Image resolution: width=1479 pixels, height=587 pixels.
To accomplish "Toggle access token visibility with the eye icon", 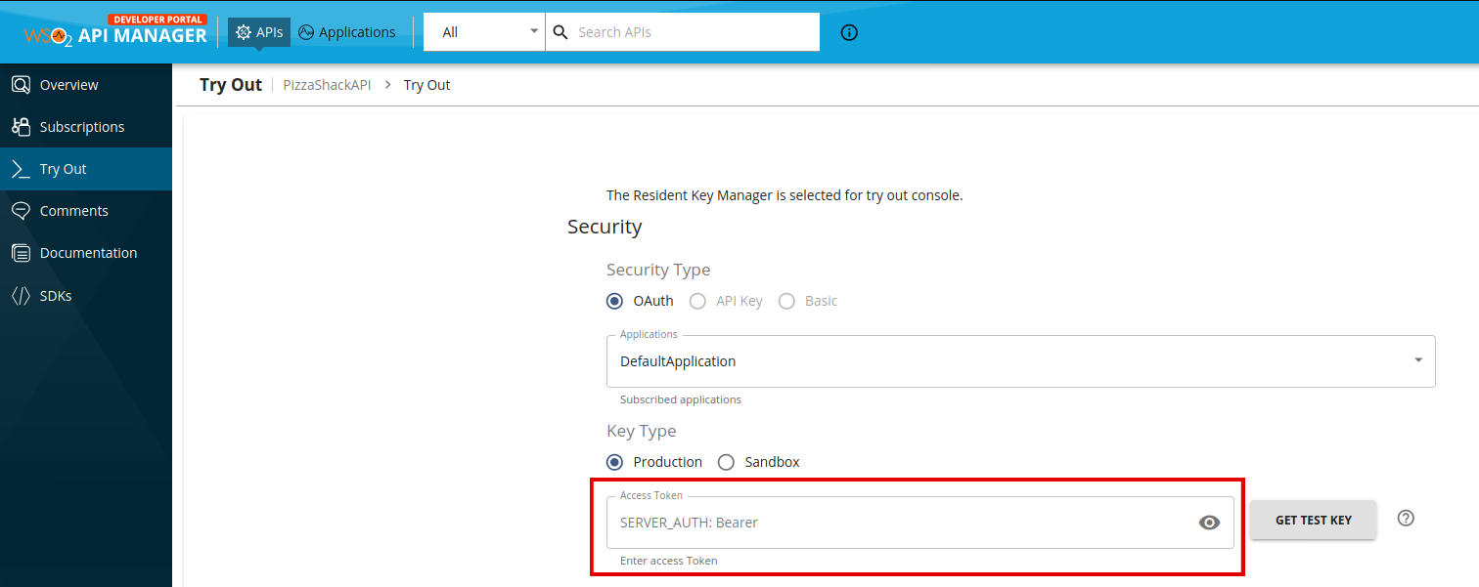I will click(x=1209, y=523).
